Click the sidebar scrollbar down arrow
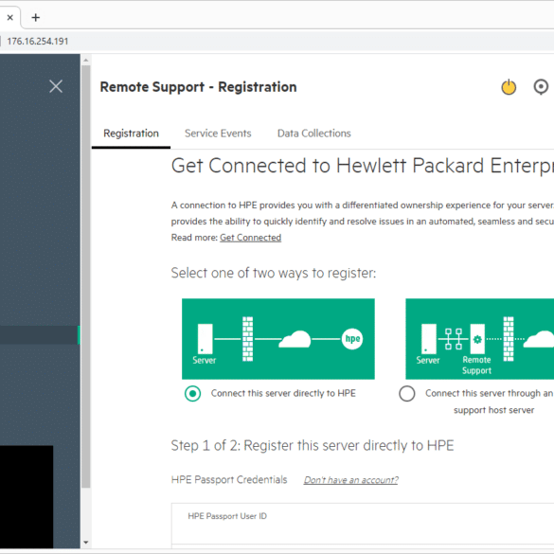554x554 pixels. (86, 543)
